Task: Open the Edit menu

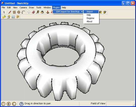Action: click(9, 8)
